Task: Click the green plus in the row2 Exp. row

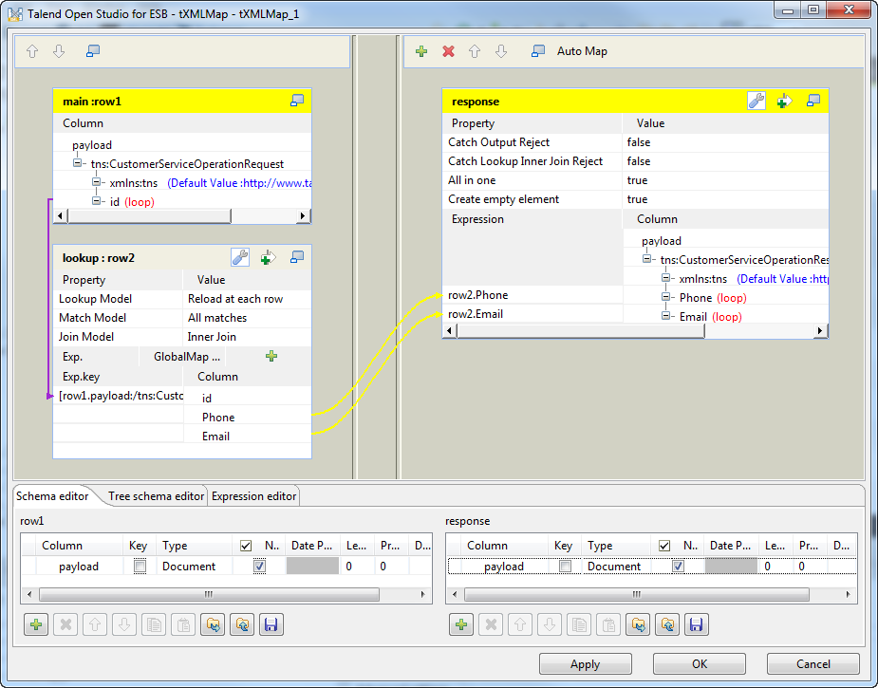Action: pyautogui.click(x=271, y=357)
